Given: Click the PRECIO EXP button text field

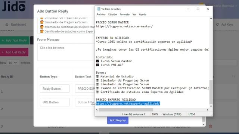Looking at the screenshot, I should (x=85, y=89).
